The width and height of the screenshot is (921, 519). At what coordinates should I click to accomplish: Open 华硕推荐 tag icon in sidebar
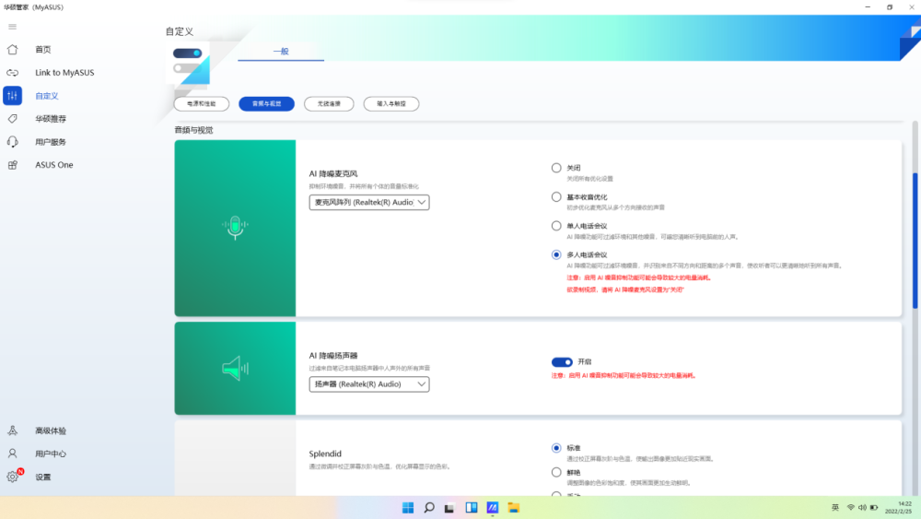[x=12, y=119]
